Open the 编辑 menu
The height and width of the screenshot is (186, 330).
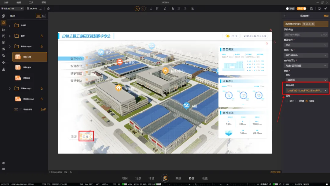19,2
